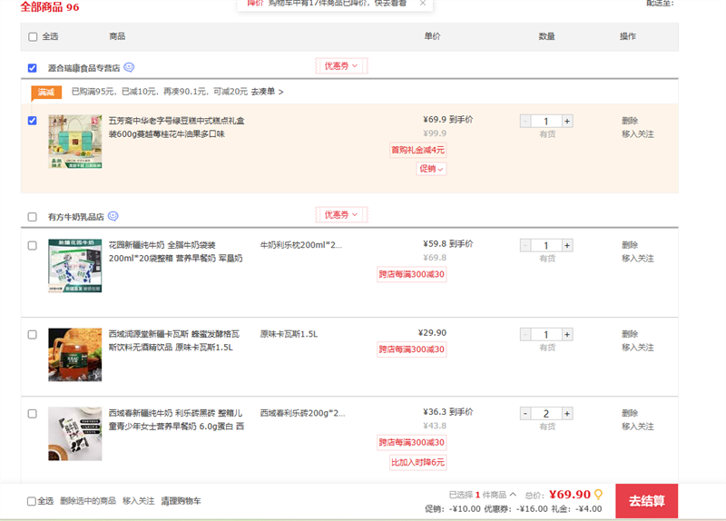Open the 花园新疆纯牛奶 product thumbnail
The height and width of the screenshot is (521, 726).
74,265
